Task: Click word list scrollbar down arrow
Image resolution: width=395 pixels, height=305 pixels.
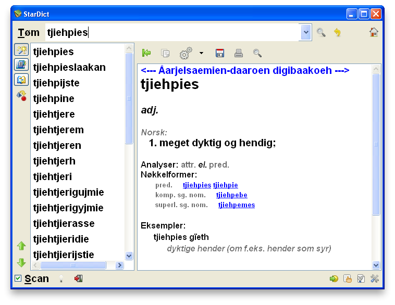Action: tap(129, 256)
